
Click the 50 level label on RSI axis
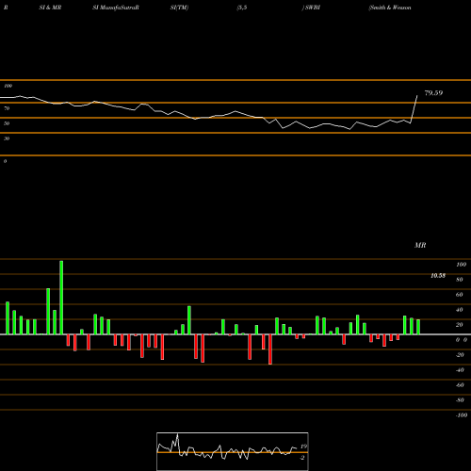(x=7, y=123)
